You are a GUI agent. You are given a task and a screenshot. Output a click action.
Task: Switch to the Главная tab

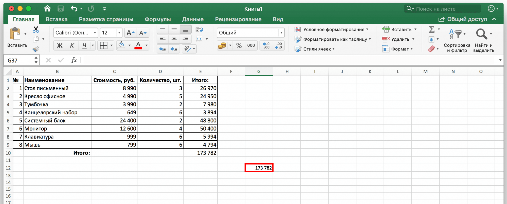24,19
